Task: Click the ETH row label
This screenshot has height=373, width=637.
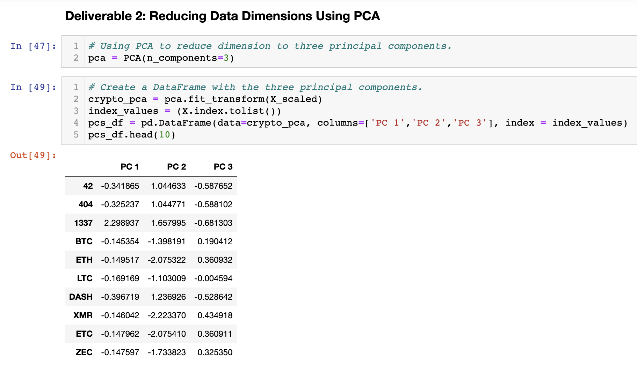Action: point(84,260)
